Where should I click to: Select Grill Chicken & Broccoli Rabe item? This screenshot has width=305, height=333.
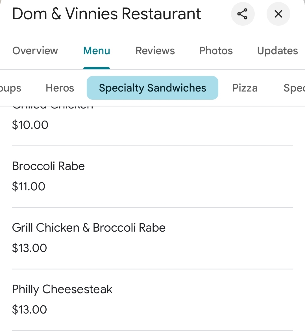coord(89,228)
